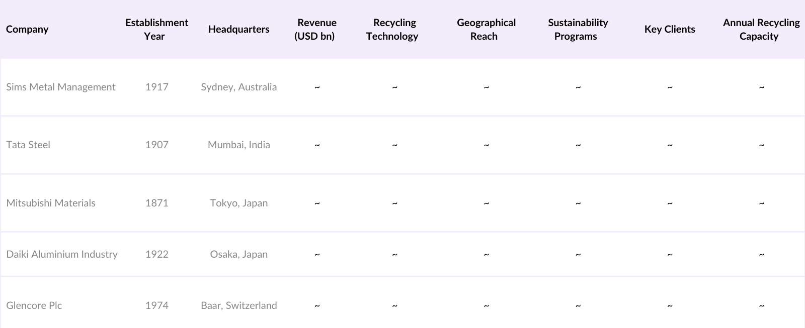805x328 pixels.
Task: Click the Headquarters column header
Action: 238,29
